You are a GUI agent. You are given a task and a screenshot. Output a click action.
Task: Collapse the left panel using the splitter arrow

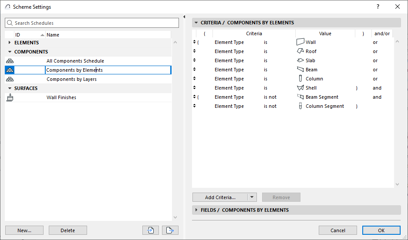pyautogui.click(x=184, y=17)
